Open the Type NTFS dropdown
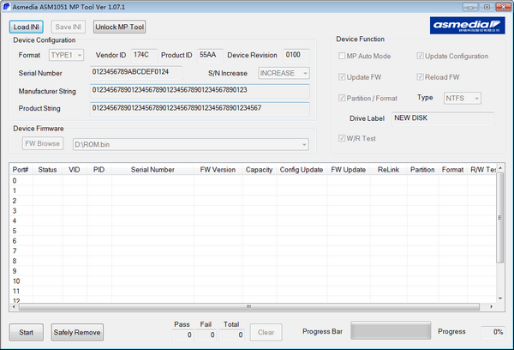This screenshot has height=350, width=514. (x=463, y=98)
